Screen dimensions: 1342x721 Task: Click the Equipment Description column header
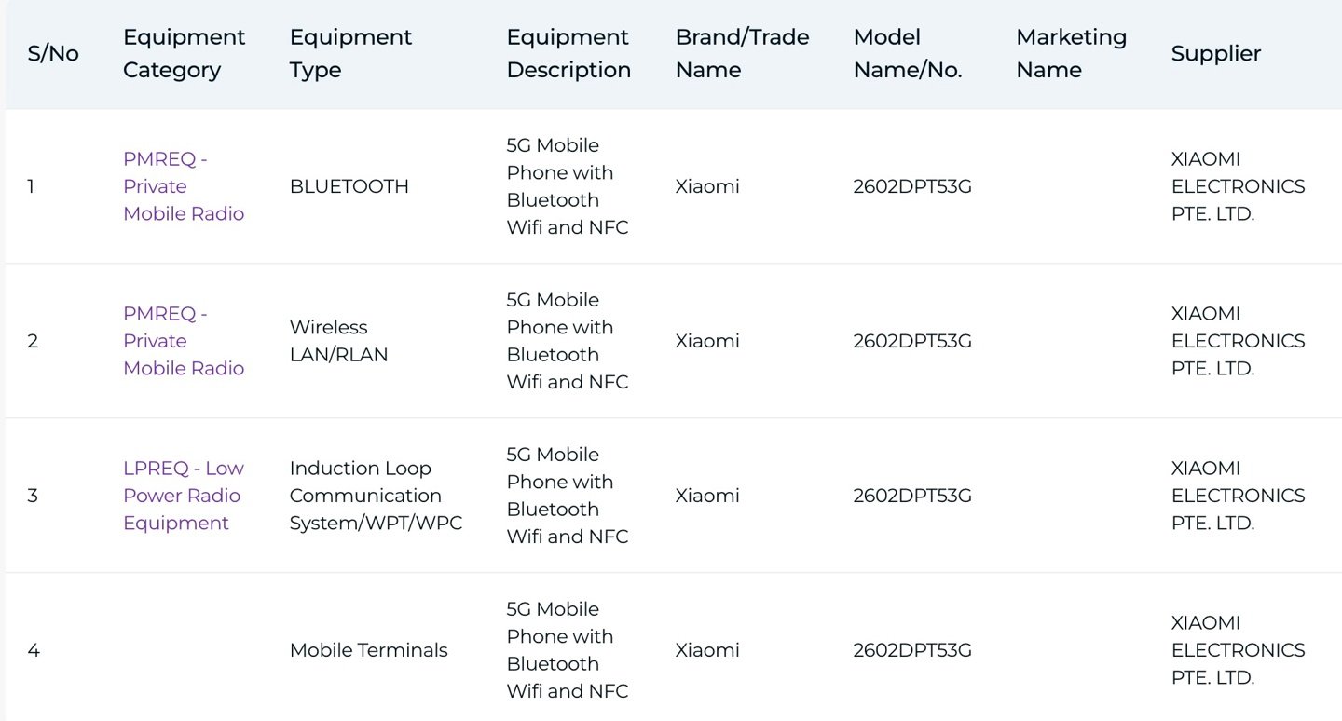coord(567,53)
